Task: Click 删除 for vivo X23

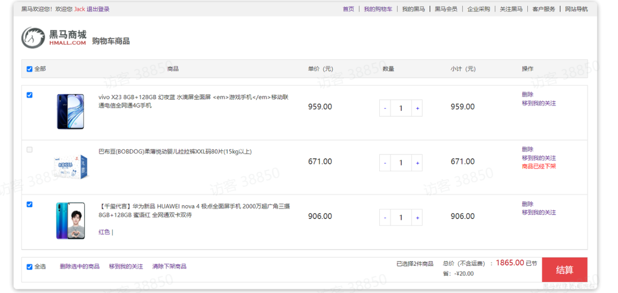Action: point(528,95)
